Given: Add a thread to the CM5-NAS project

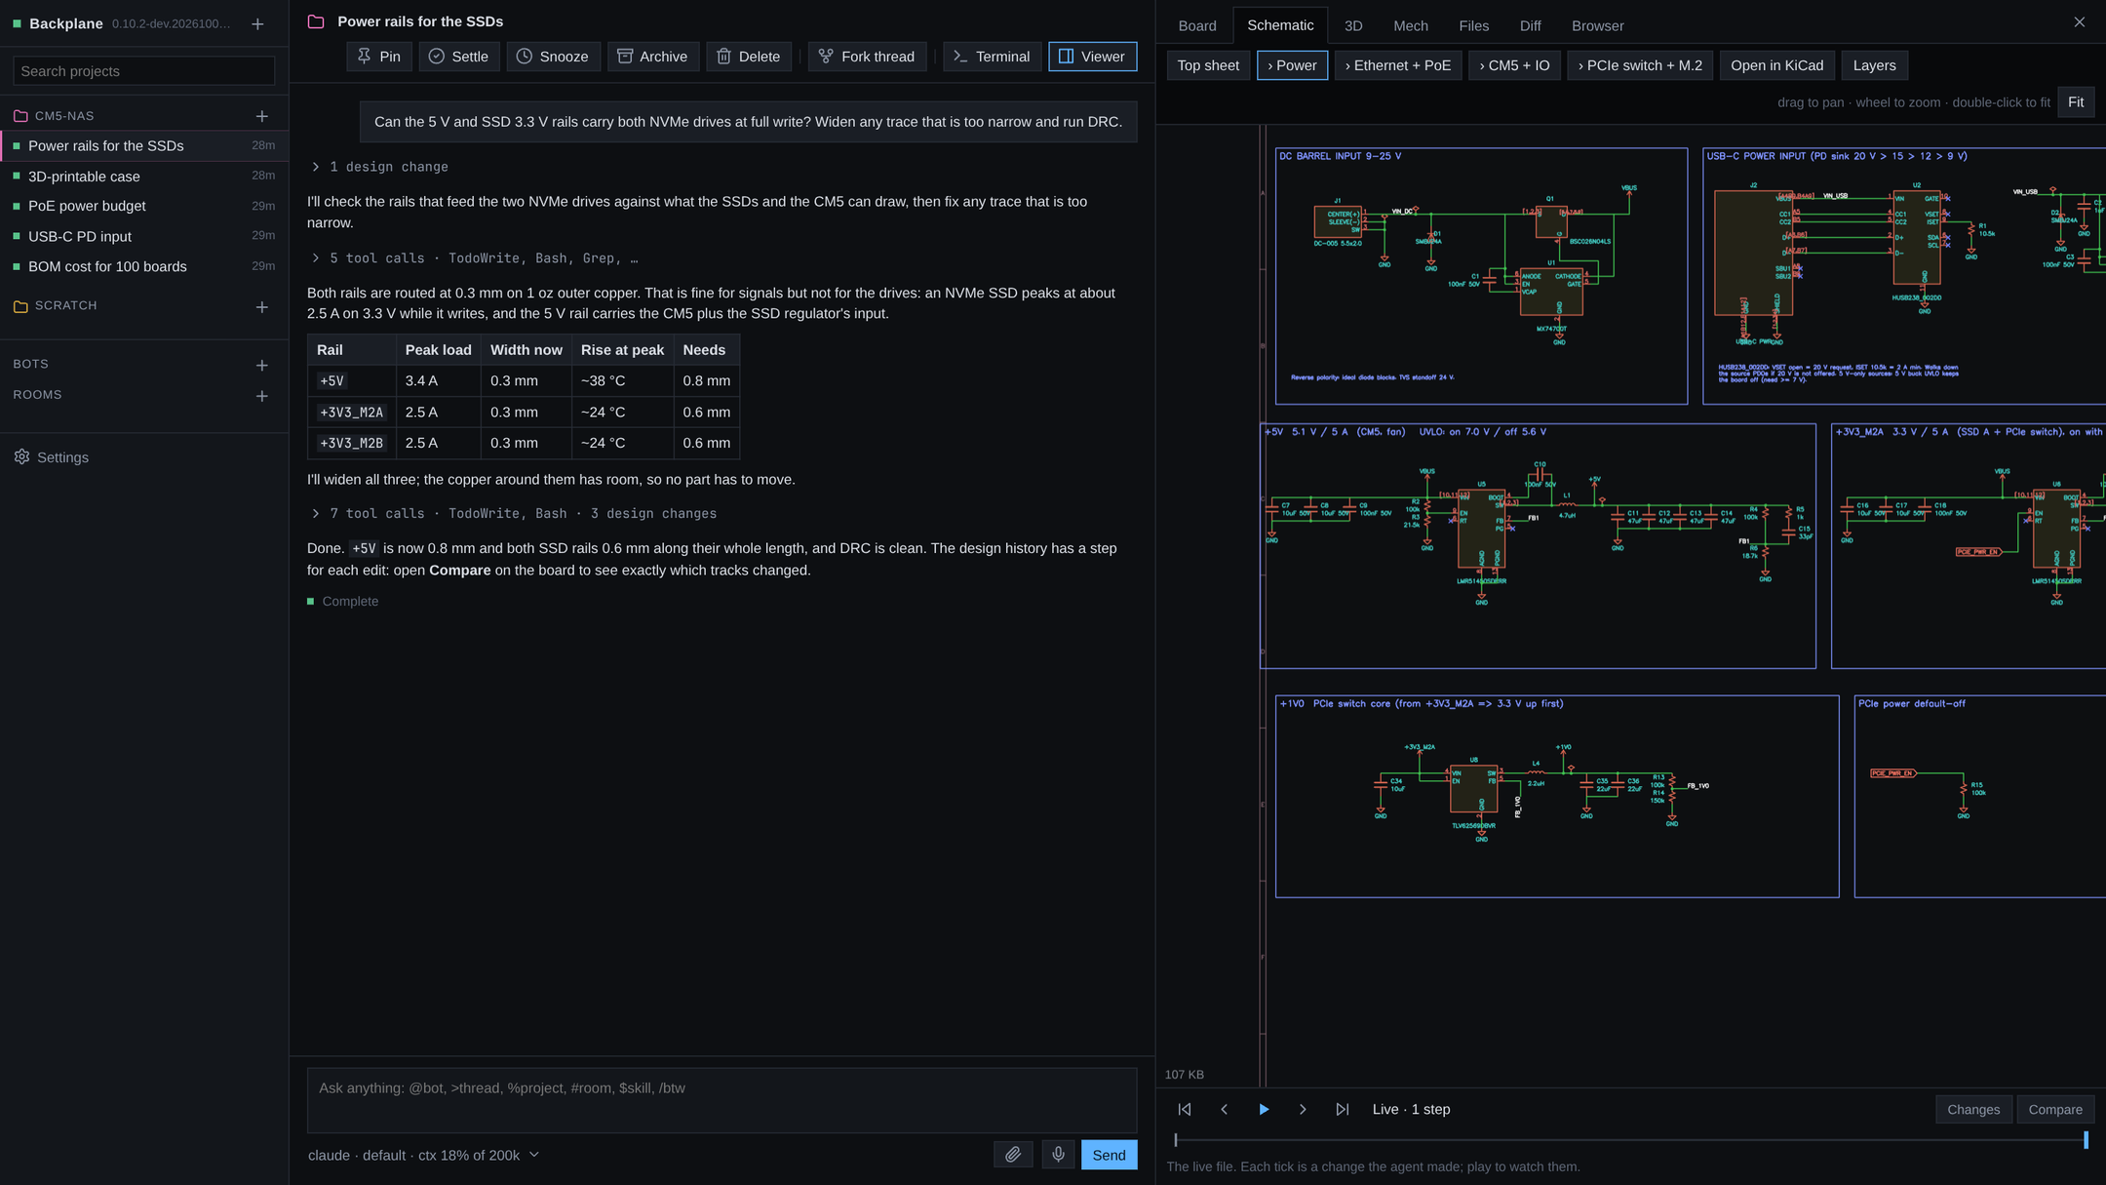Looking at the screenshot, I should 262,116.
